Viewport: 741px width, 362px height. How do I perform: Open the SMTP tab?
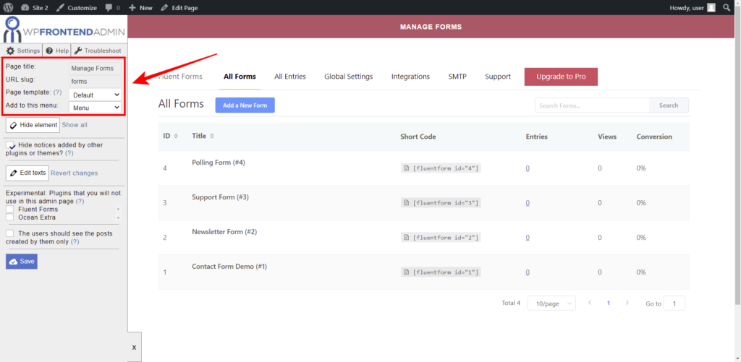pos(457,77)
